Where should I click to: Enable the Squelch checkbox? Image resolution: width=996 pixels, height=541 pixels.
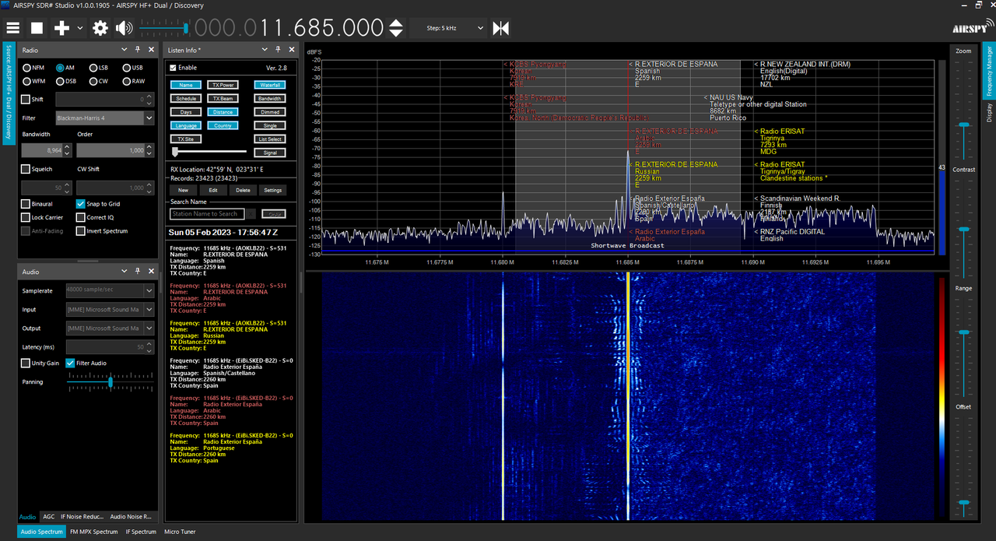click(x=26, y=169)
